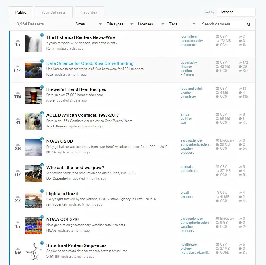Expand the Licenses filter dropdown
The width and height of the screenshot is (266, 265).
(x=151, y=24)
